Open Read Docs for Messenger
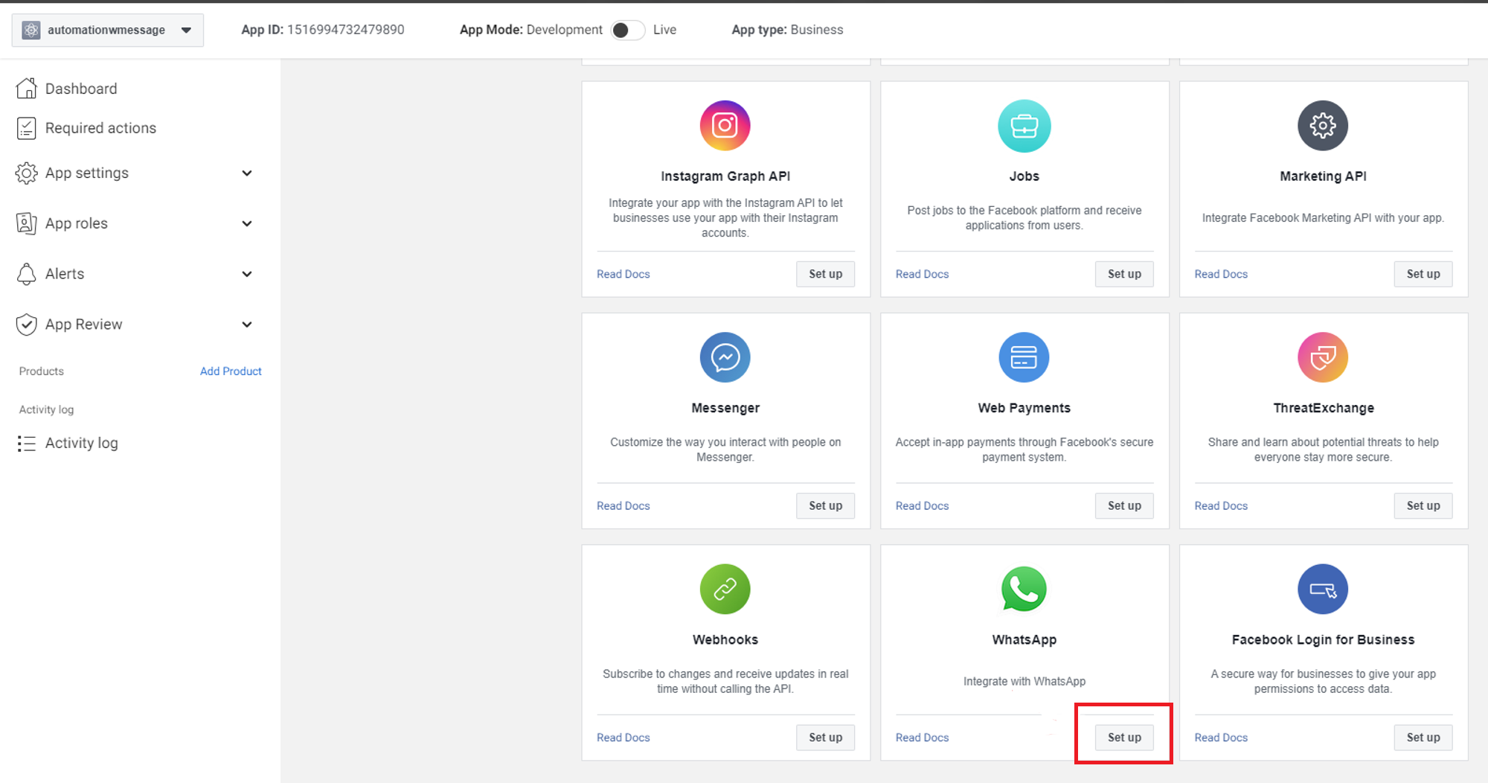Image resolution: width=1488 pixels, height=783 pixels. [x=623, y=505]
